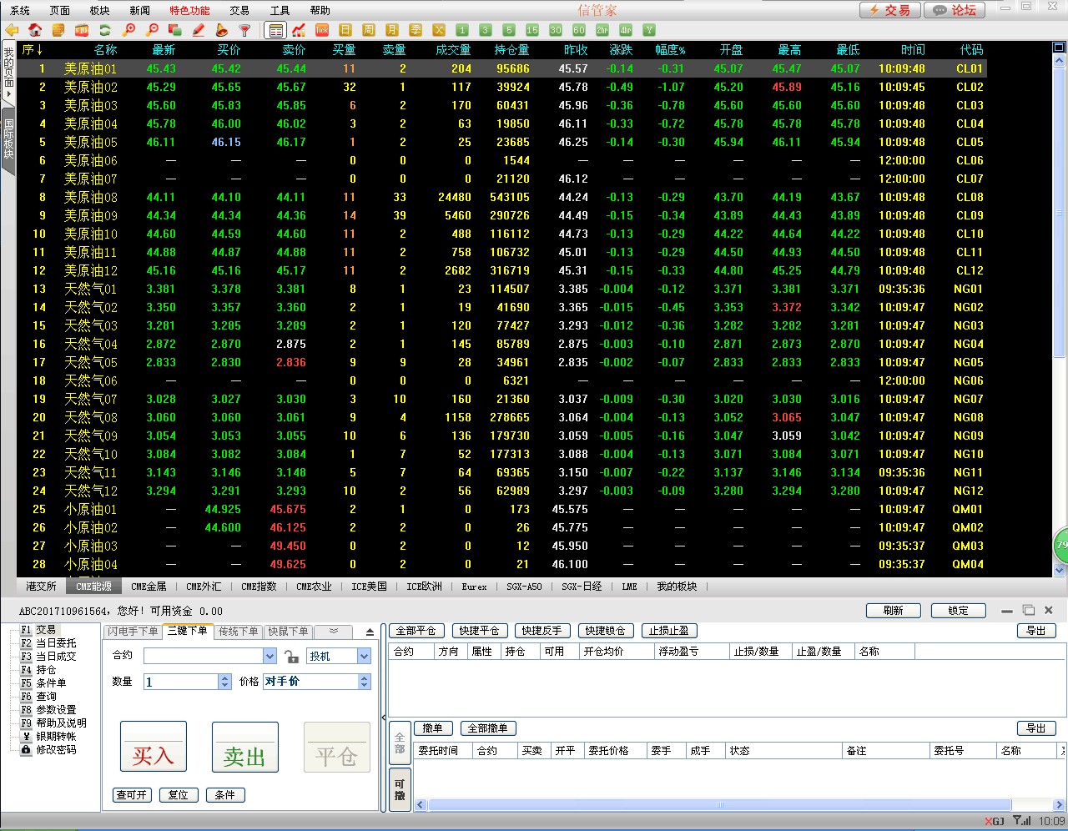Open the 合约 contract dropdown
The image size is (1068, 831).
[x=270, y=657]
